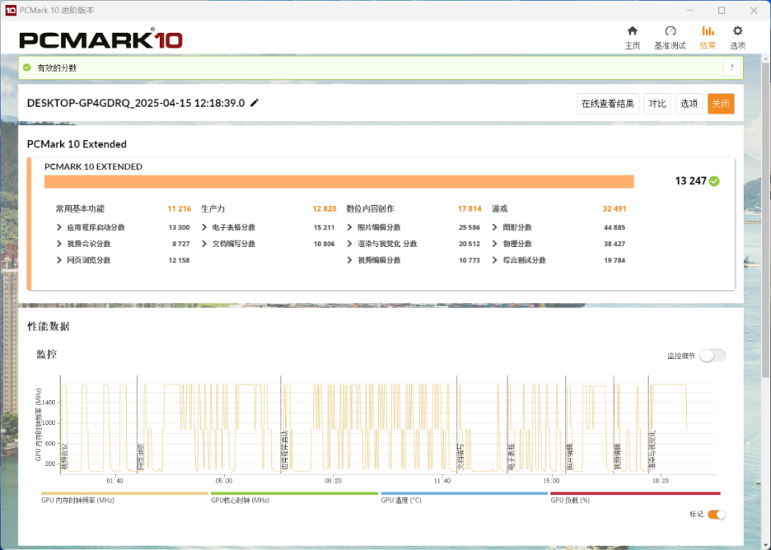This screenshot has width=771, height=550.
Task: Select green GPU核心时钟 legend bar
Action: (295, 494)
